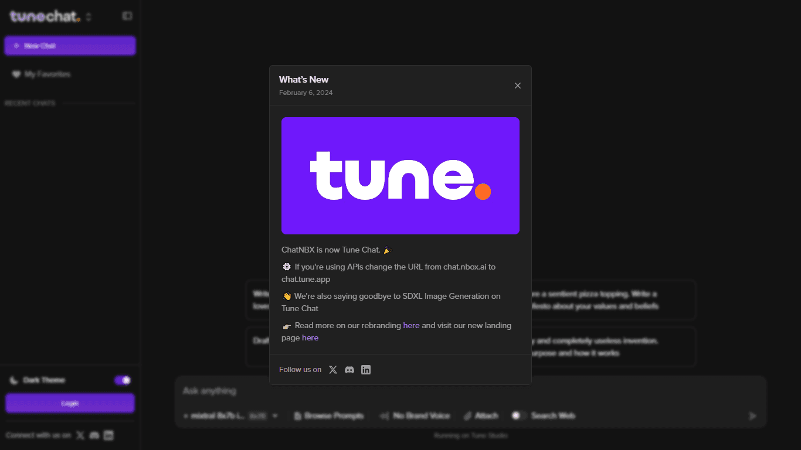The width and height of the screenshot is (801, 450).
Task: Click the Ask anything input field
Action: [470, 391]
